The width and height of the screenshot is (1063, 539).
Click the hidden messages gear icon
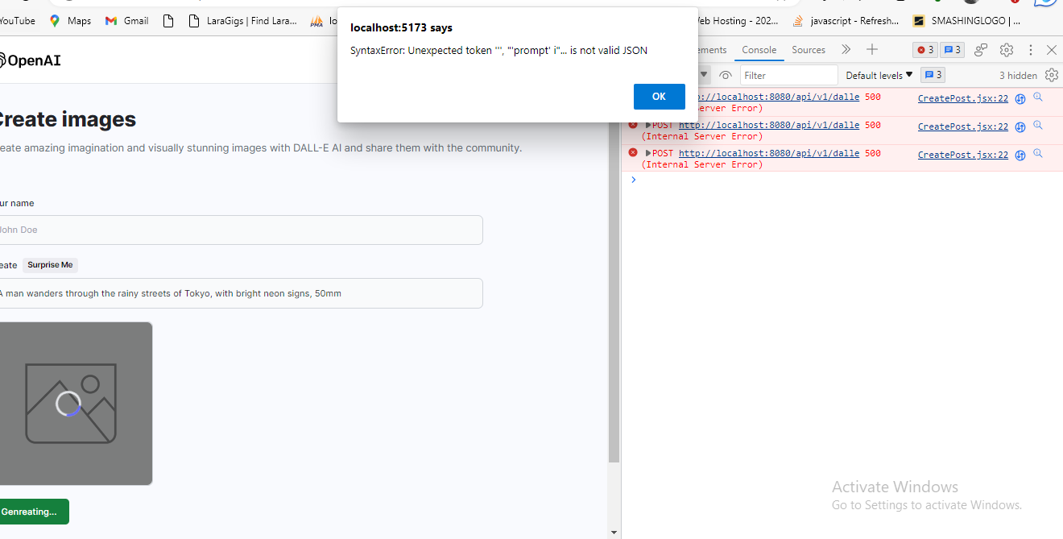point(1052,75)
